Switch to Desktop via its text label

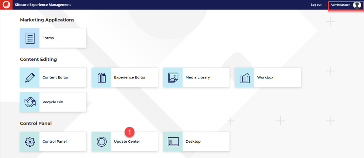[193, 141]
